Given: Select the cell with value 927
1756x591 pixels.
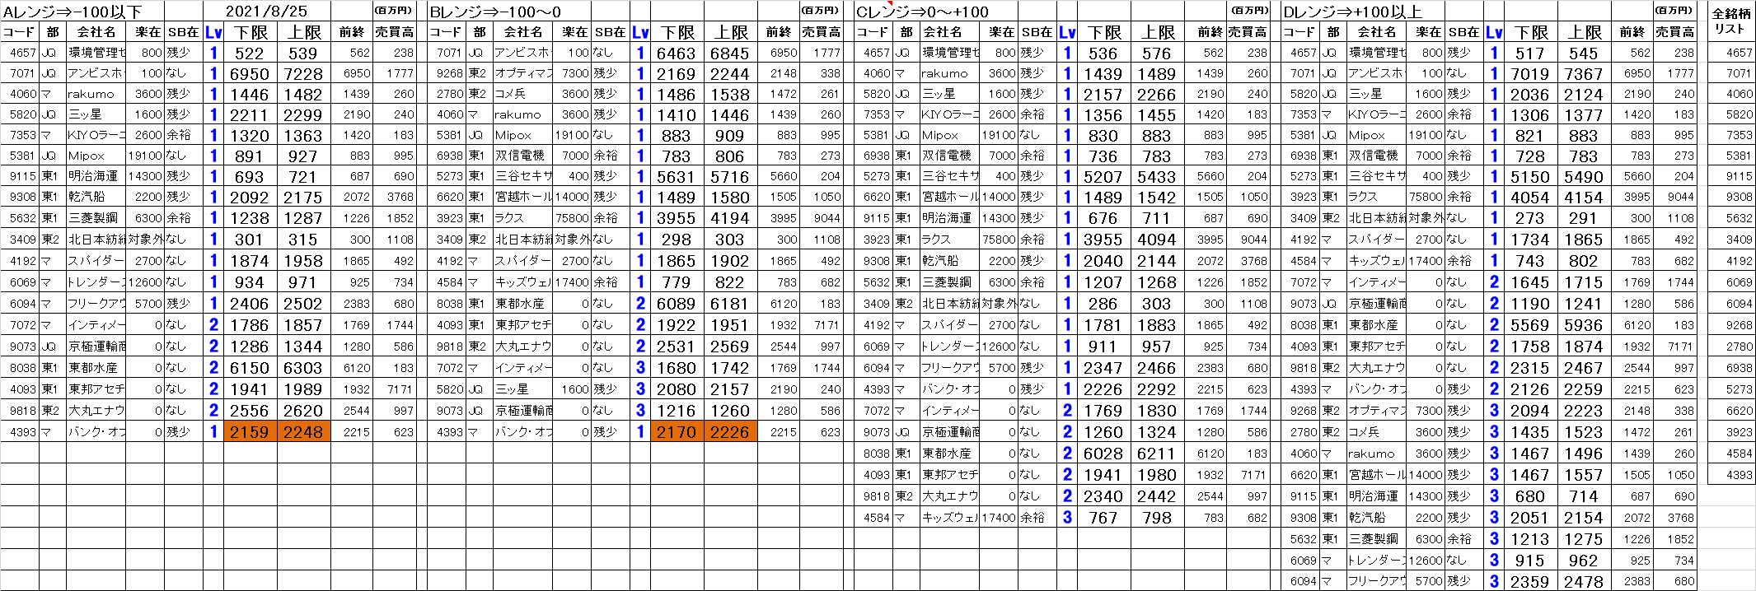Looking at the screenshot, I should pos(303,156).
